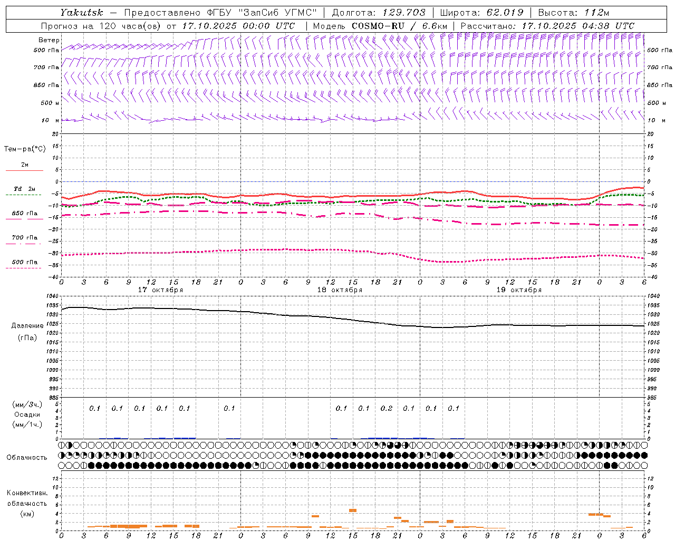Click the forecast start time 17.10.2025 00:00 UTC

click(x=238, y=26)
